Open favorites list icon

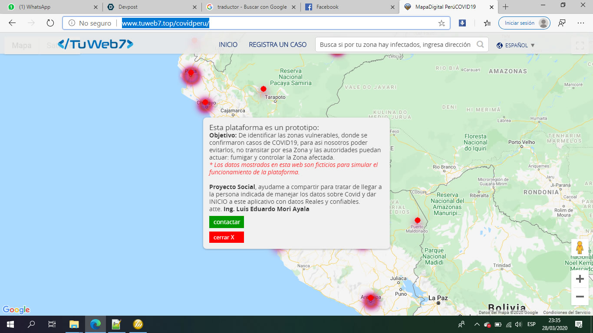(487, 23)
